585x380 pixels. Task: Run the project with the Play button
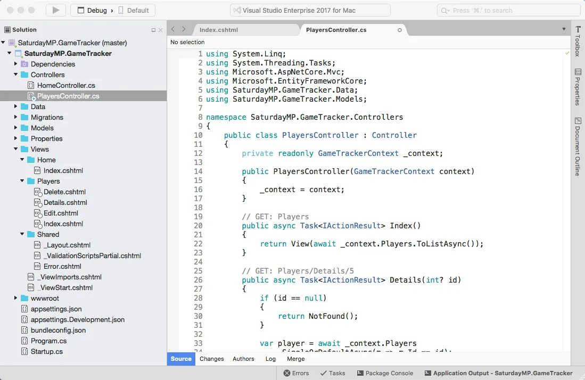coord(55,10)
